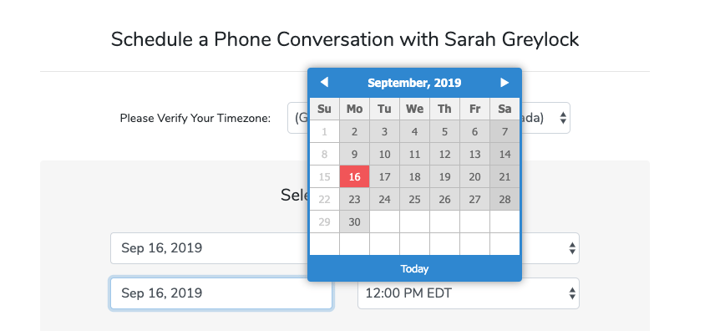Click the focused second Sep 16, 2019 field
Image resolution: width=725 pixels, height=331 pixels.
[x=221, y=293]
